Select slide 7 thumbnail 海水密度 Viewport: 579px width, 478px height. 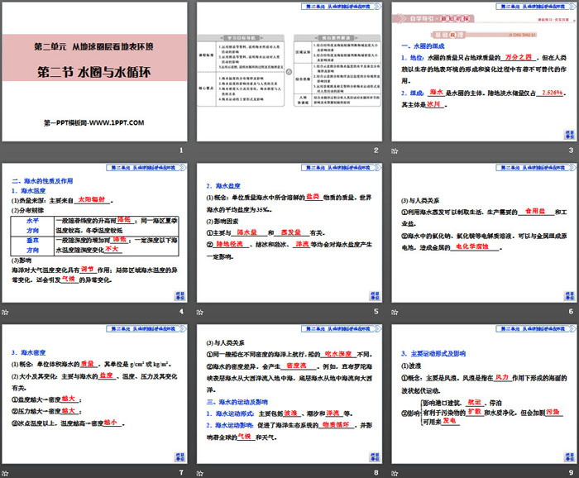(x=94, y=394)
